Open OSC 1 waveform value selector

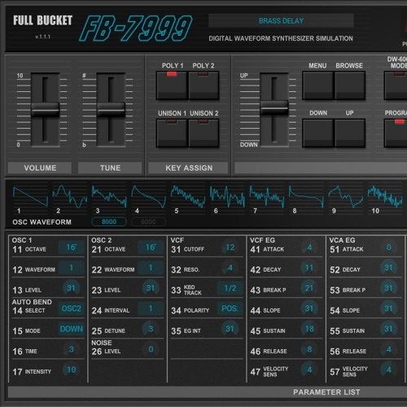click(71, 268)
